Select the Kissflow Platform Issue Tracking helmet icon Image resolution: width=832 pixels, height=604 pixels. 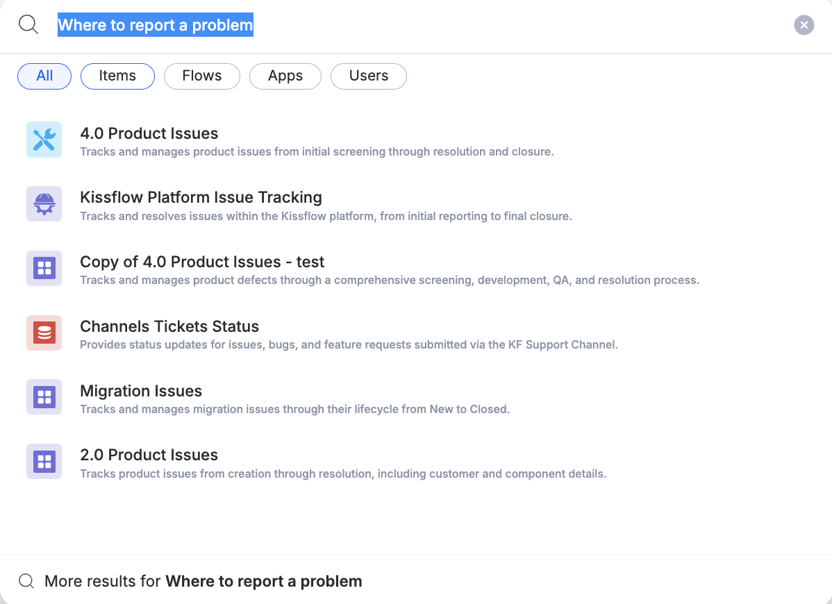pos(44,203)
